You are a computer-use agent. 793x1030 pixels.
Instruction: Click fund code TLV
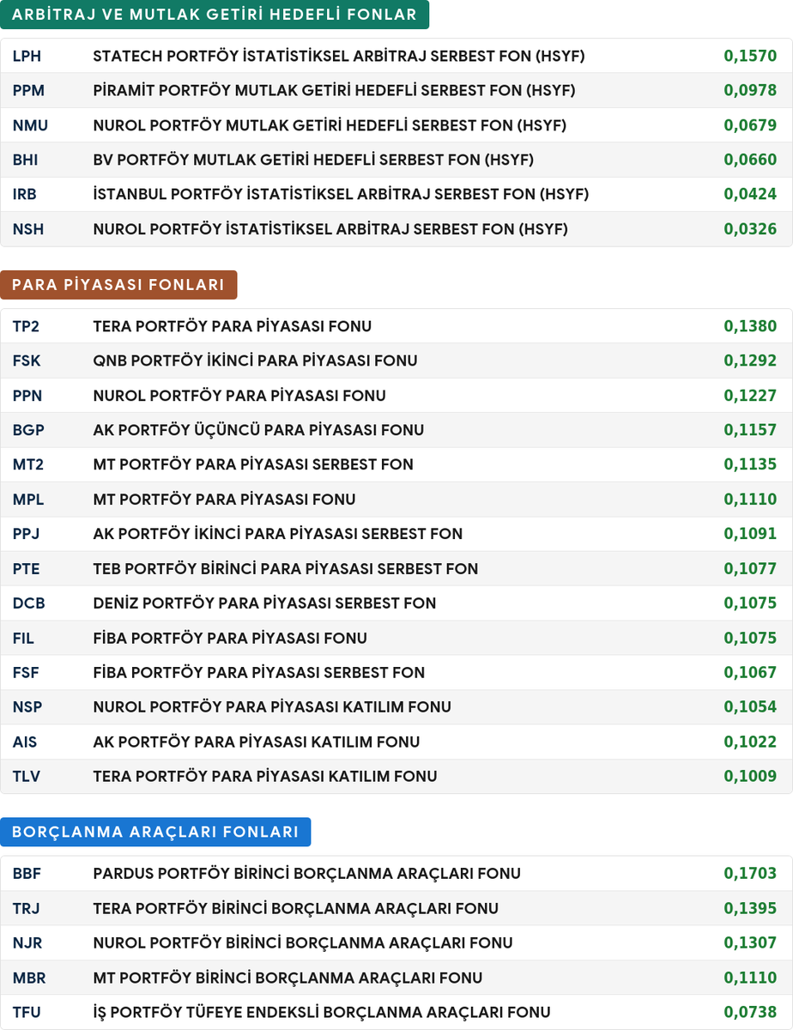[27, 777]
